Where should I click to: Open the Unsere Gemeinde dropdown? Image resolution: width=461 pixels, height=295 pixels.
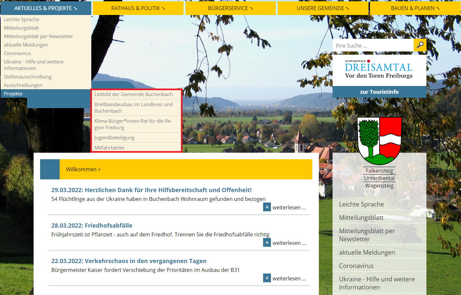coord(323,8)
